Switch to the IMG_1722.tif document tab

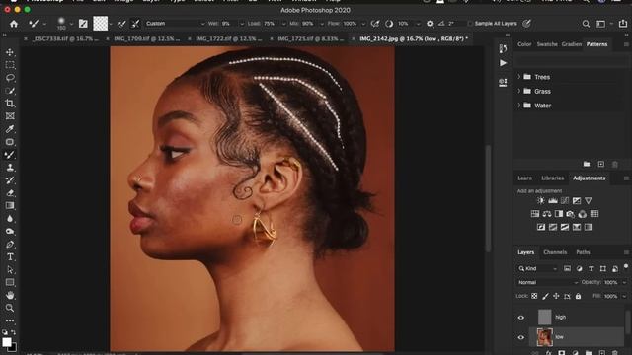[x=228, y=39]
